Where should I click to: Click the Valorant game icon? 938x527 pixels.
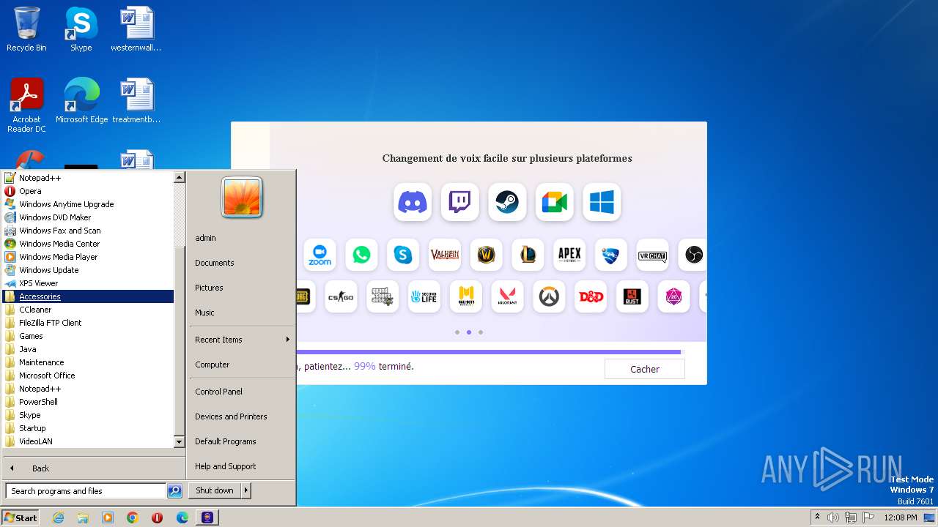[507, 296]
